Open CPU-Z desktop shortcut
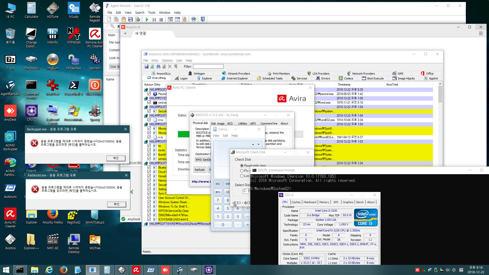 pyautogui.click(x=31, y=113)
